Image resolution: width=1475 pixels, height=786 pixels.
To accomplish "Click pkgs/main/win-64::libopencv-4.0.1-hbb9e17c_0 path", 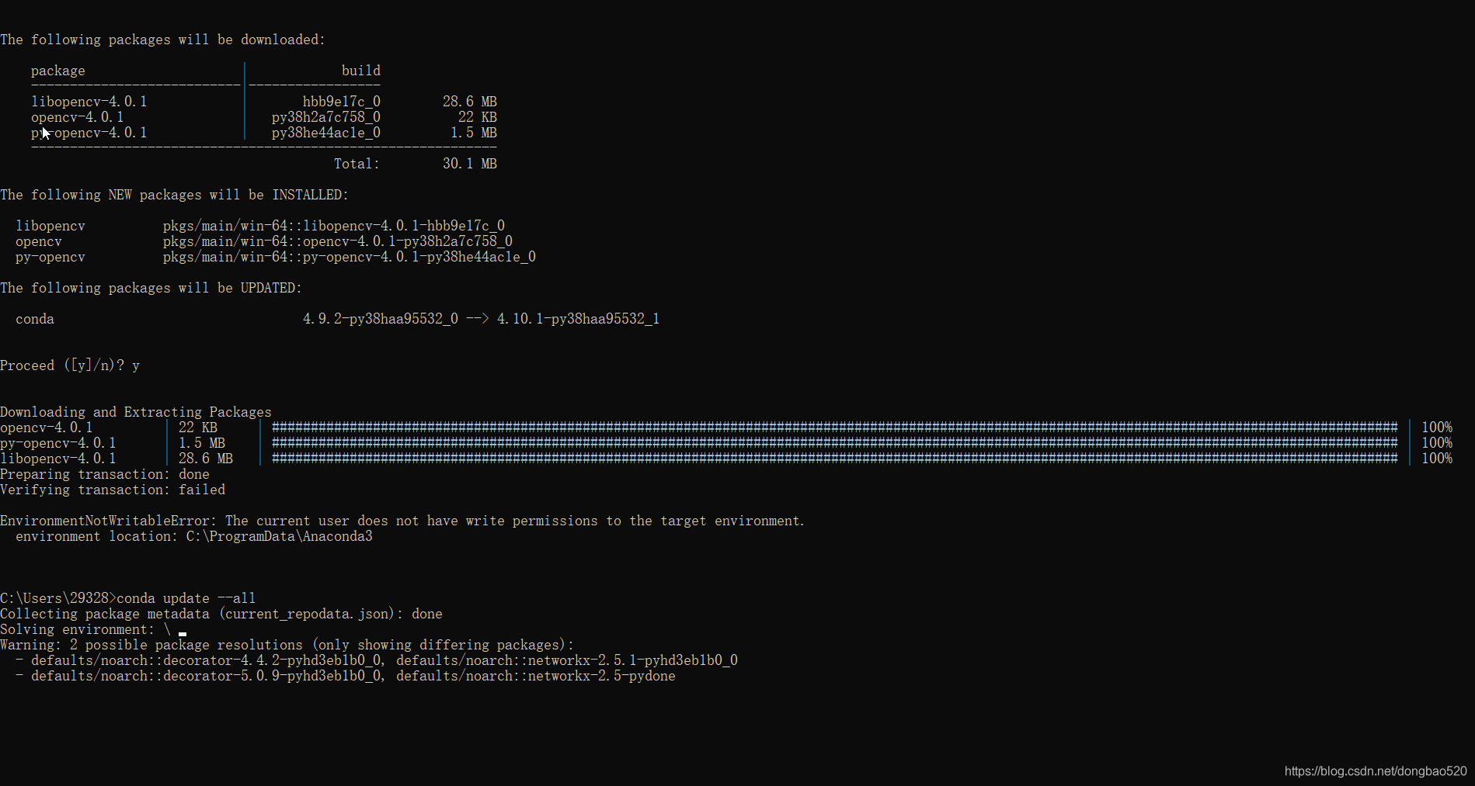I will click(x=334, y=226).
